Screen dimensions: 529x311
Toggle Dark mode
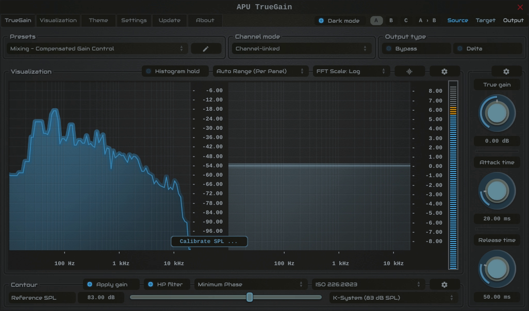click(x=339, y=21)
